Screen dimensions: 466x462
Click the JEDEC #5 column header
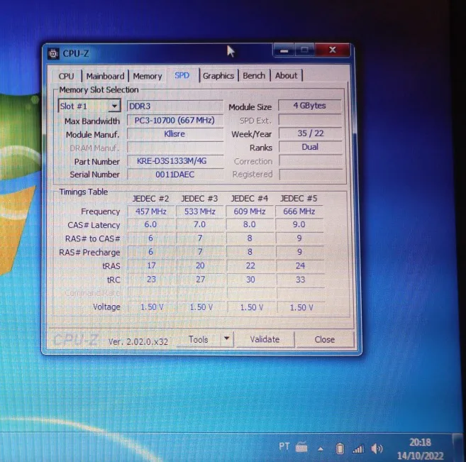pyautogui.click(x=299, y=198)
